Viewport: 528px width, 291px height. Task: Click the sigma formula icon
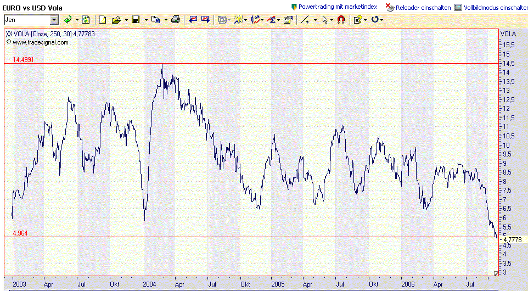272,20
